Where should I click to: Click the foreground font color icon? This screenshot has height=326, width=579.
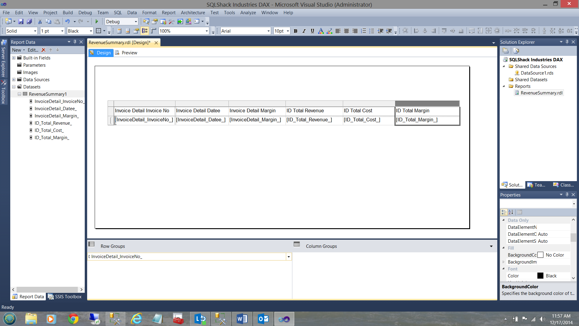click(321, 31)
